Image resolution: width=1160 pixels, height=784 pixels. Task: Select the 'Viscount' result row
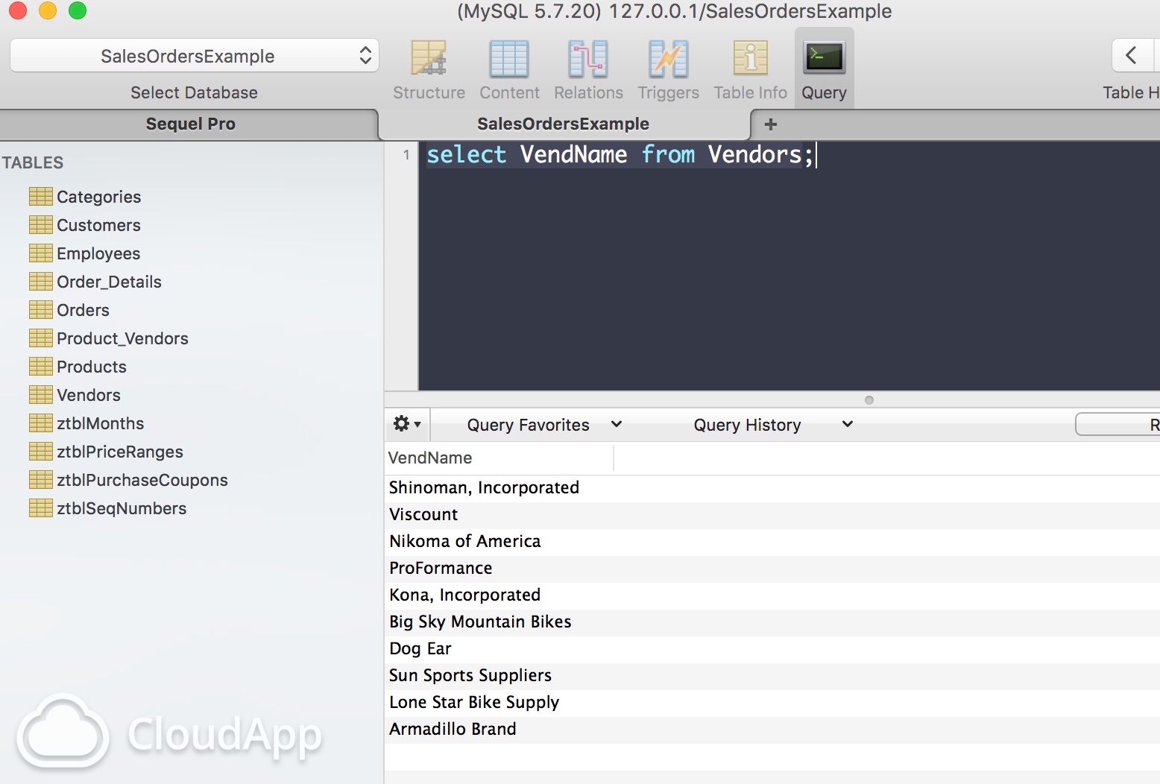[x=772, y=515]
